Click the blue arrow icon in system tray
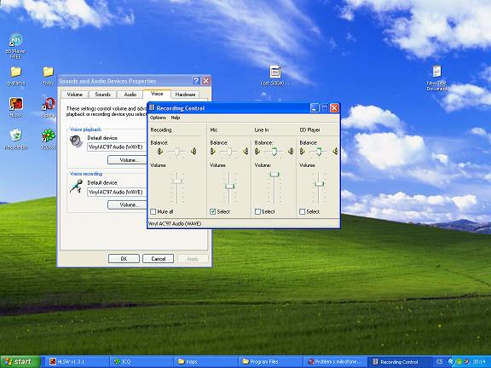Screen dimensions: 491x368 pos(451,361)
